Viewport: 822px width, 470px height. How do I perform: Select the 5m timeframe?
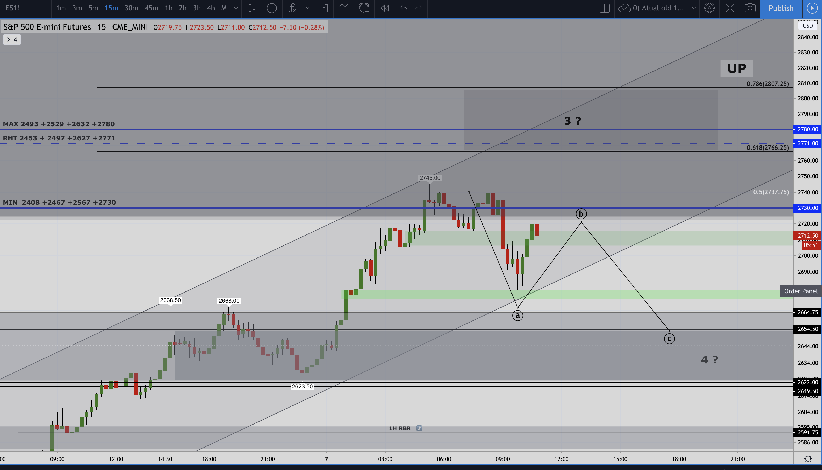click(x=93, y=8)
